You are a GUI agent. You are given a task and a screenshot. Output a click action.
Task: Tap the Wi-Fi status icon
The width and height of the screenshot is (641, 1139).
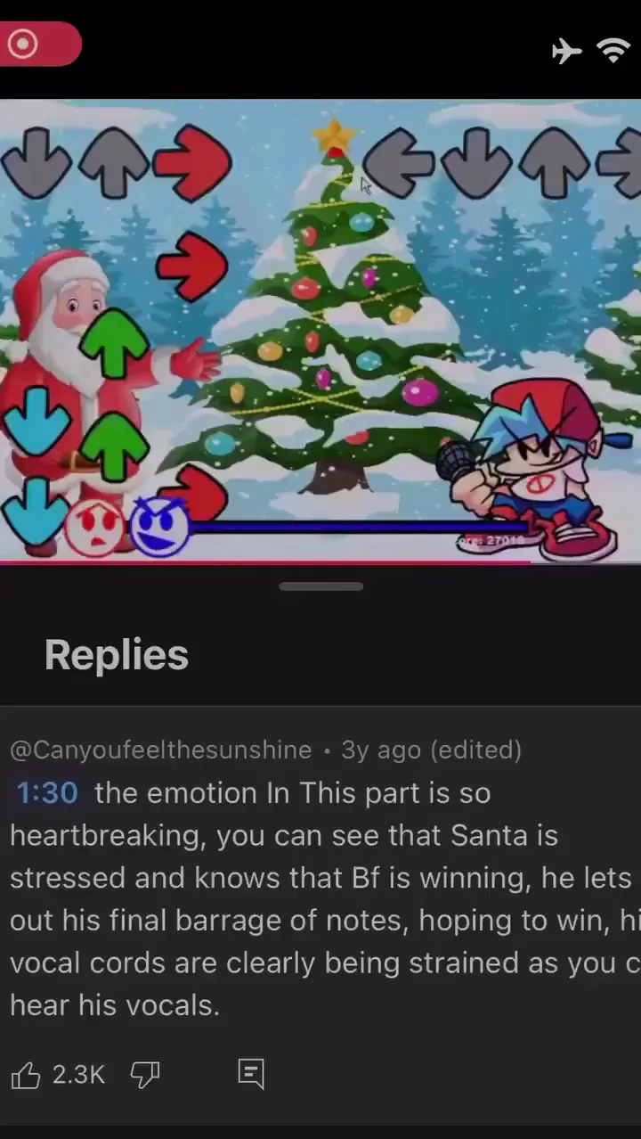click(x=615, y=51)
